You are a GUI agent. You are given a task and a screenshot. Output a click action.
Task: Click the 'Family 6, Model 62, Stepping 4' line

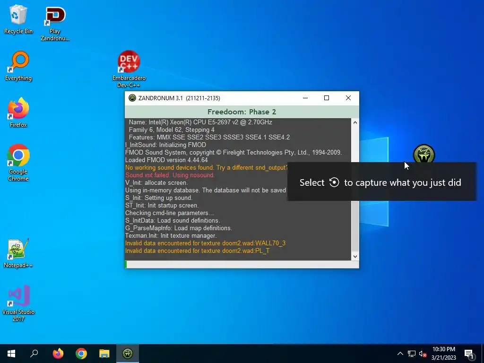[172, 130]
